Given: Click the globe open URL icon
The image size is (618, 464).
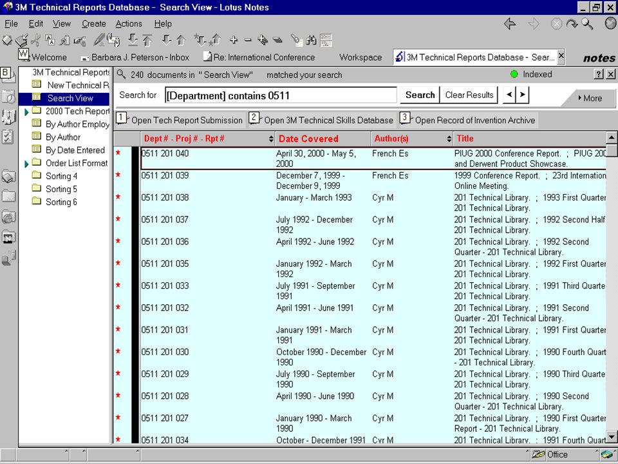Looking at the screenshot, I should [610, 24].
